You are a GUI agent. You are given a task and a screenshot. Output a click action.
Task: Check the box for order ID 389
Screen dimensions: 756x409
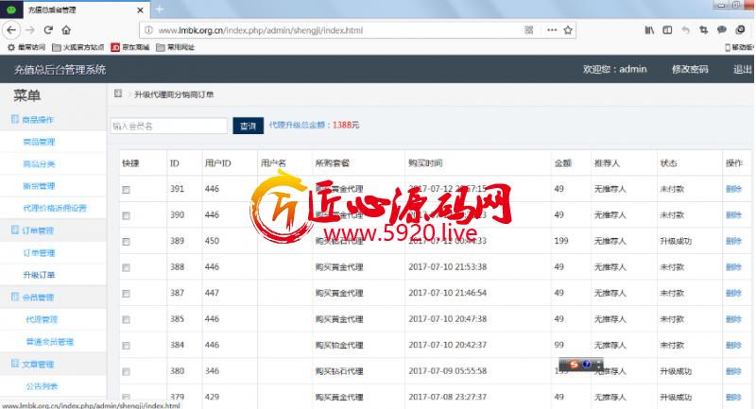click(126, 242)
